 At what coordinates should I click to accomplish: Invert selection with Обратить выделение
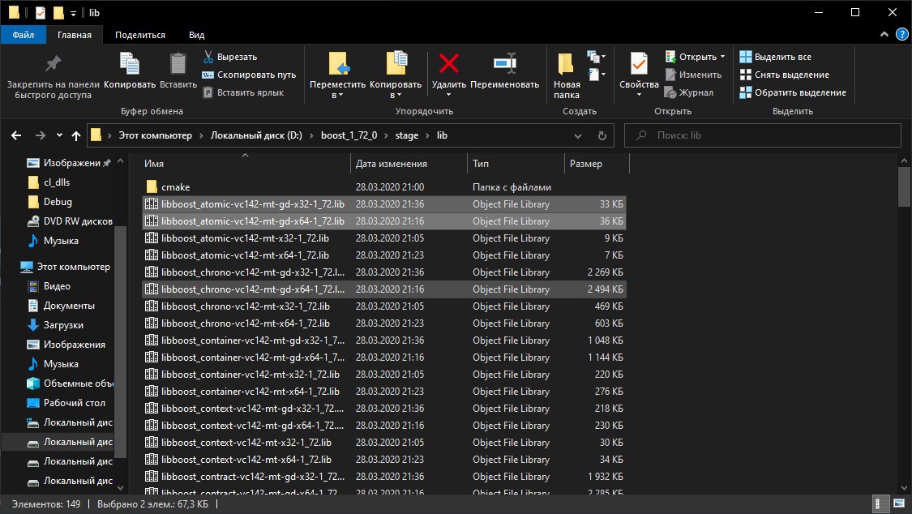point(793,92)
